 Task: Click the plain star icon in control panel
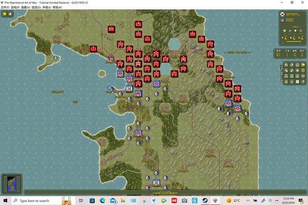pyautogui.click(x=297, y=70)
